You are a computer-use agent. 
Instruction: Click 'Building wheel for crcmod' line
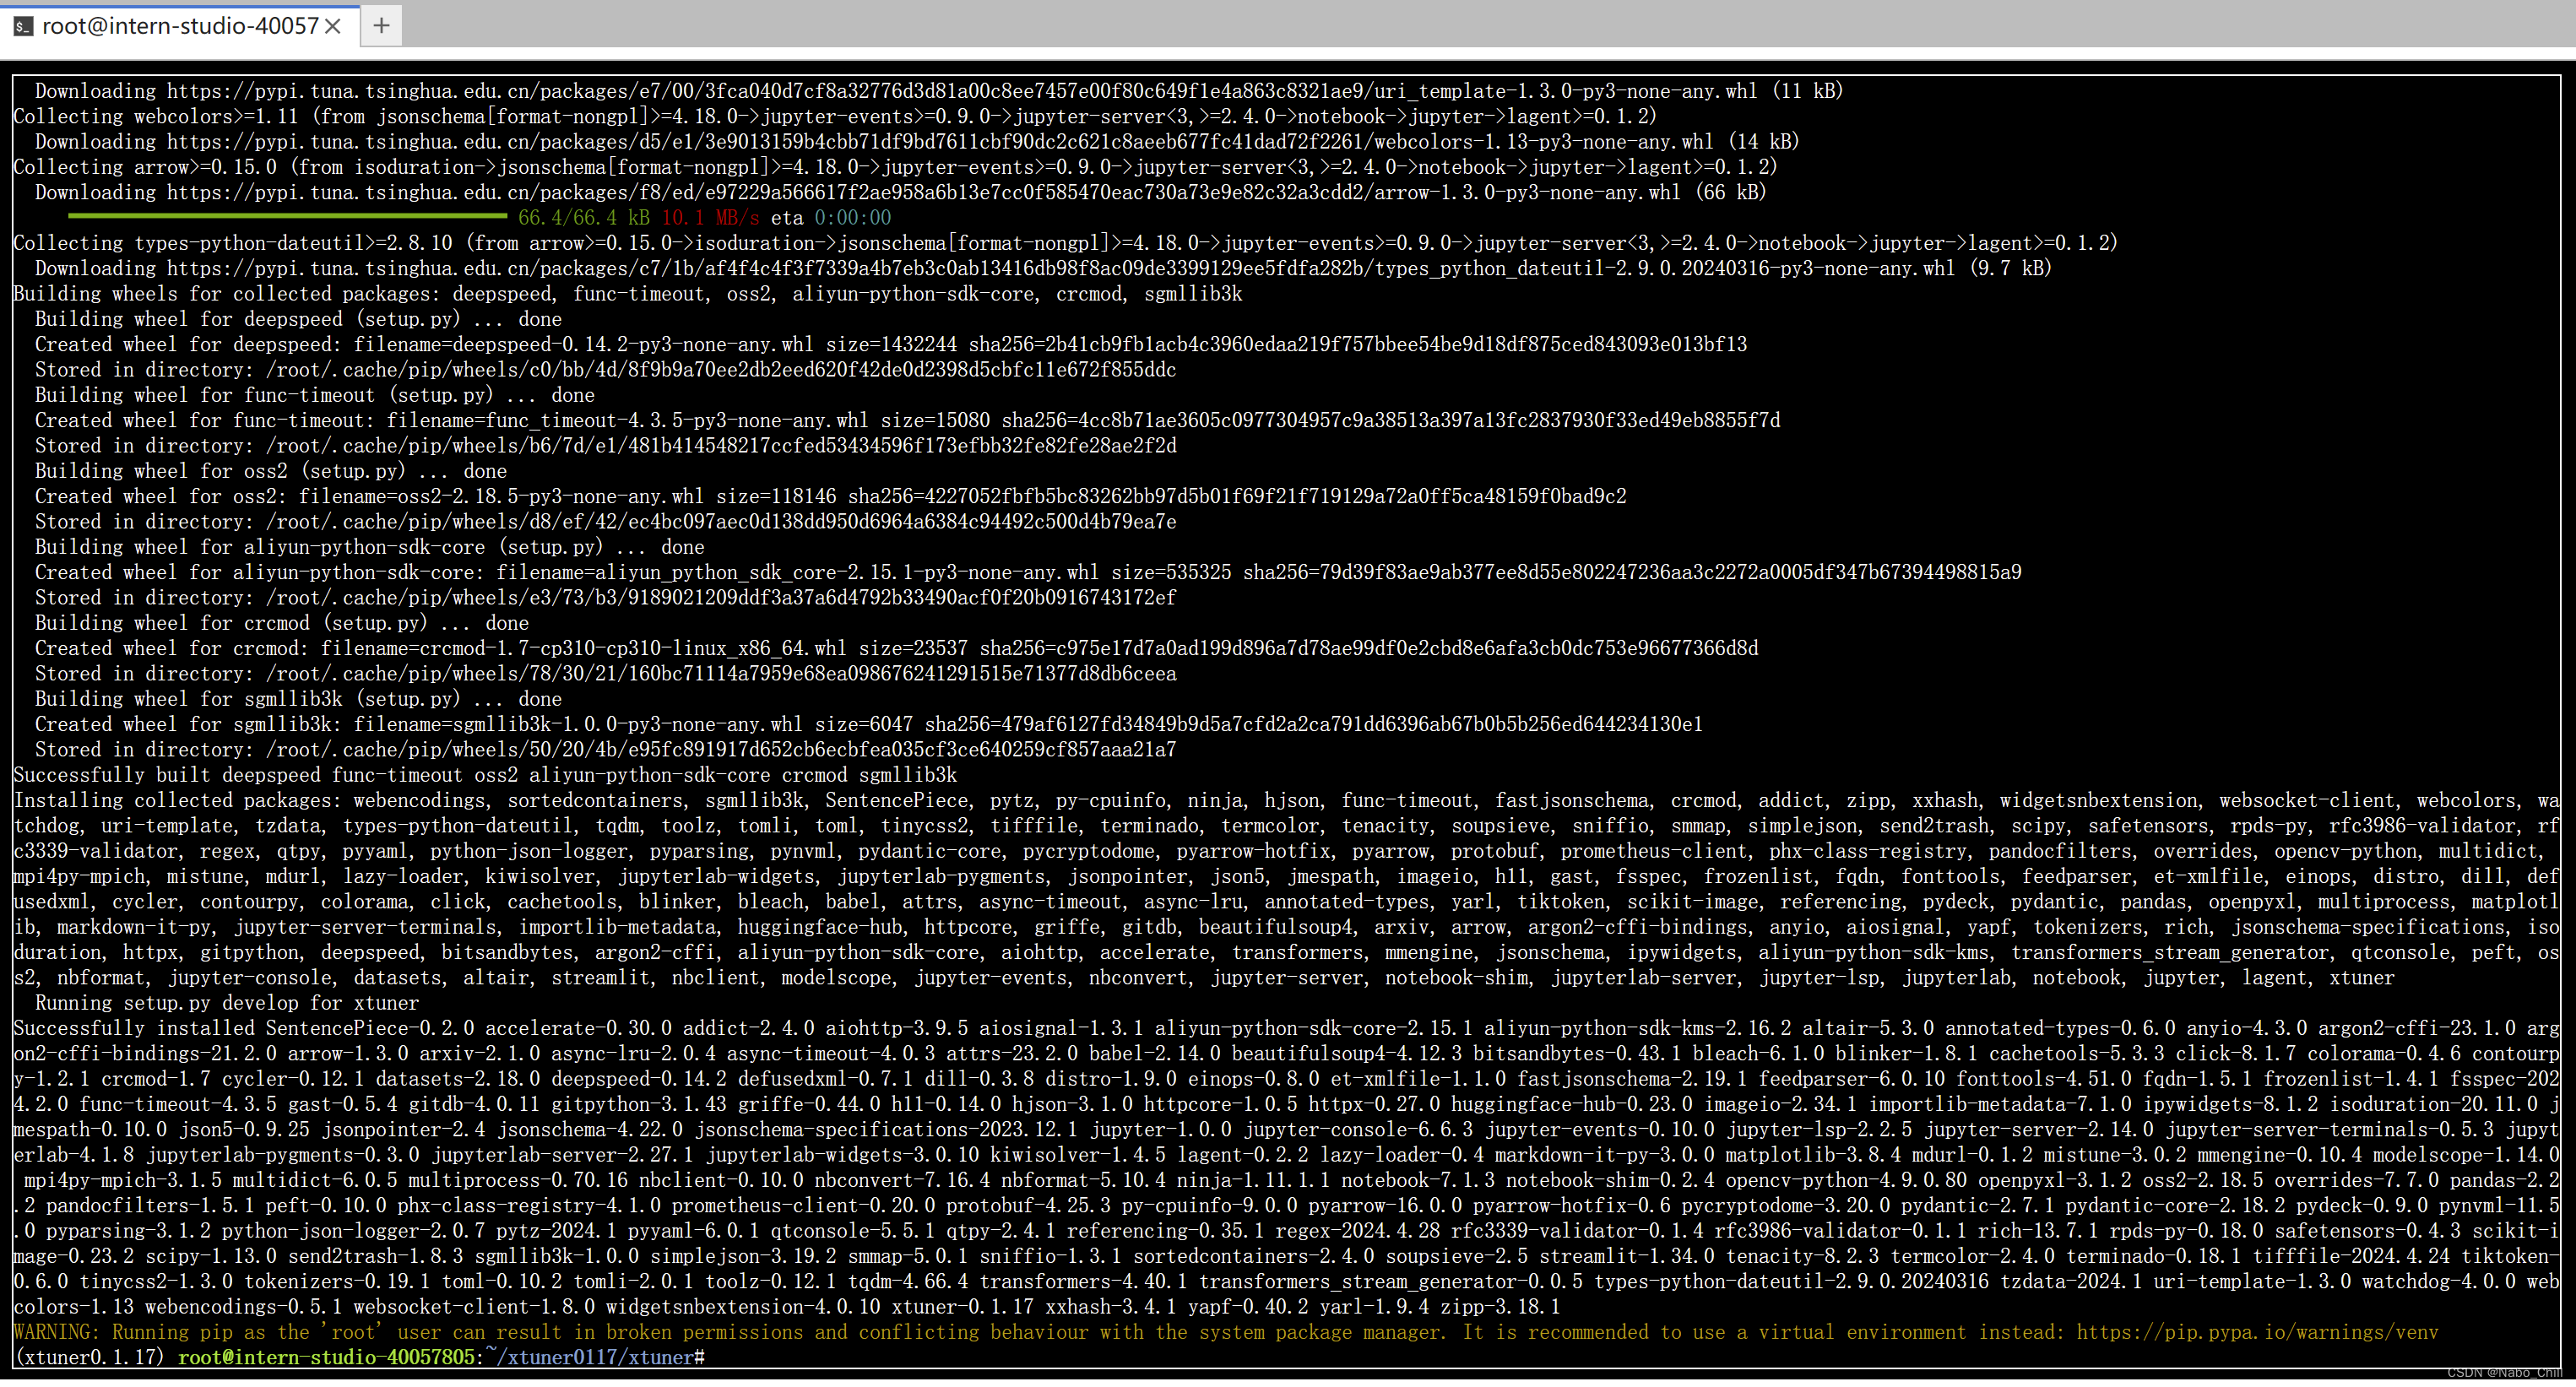pos(281,623)
